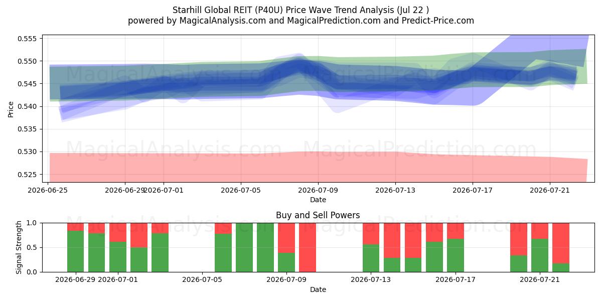The height and width of the screenshot is (301, 602).
Task: Click the 2026-06-29 date tick on bar chart
Action: tap(76, 280)
